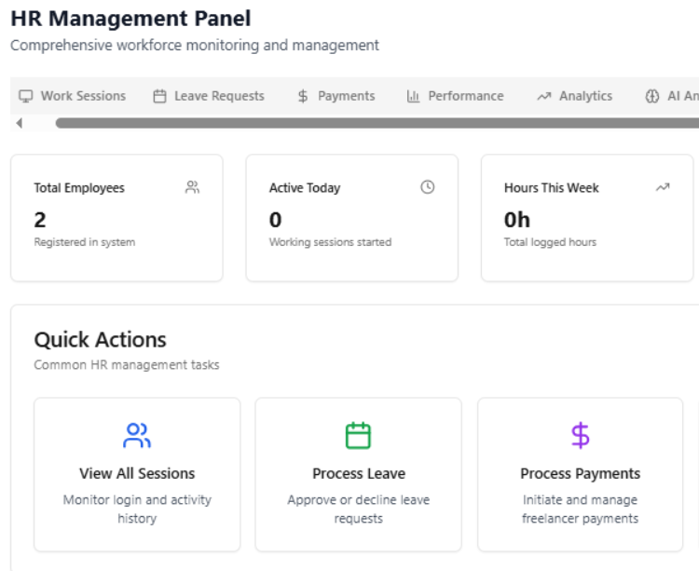Select the Total Employees card
699x571 pixels.
coord(116,218)
